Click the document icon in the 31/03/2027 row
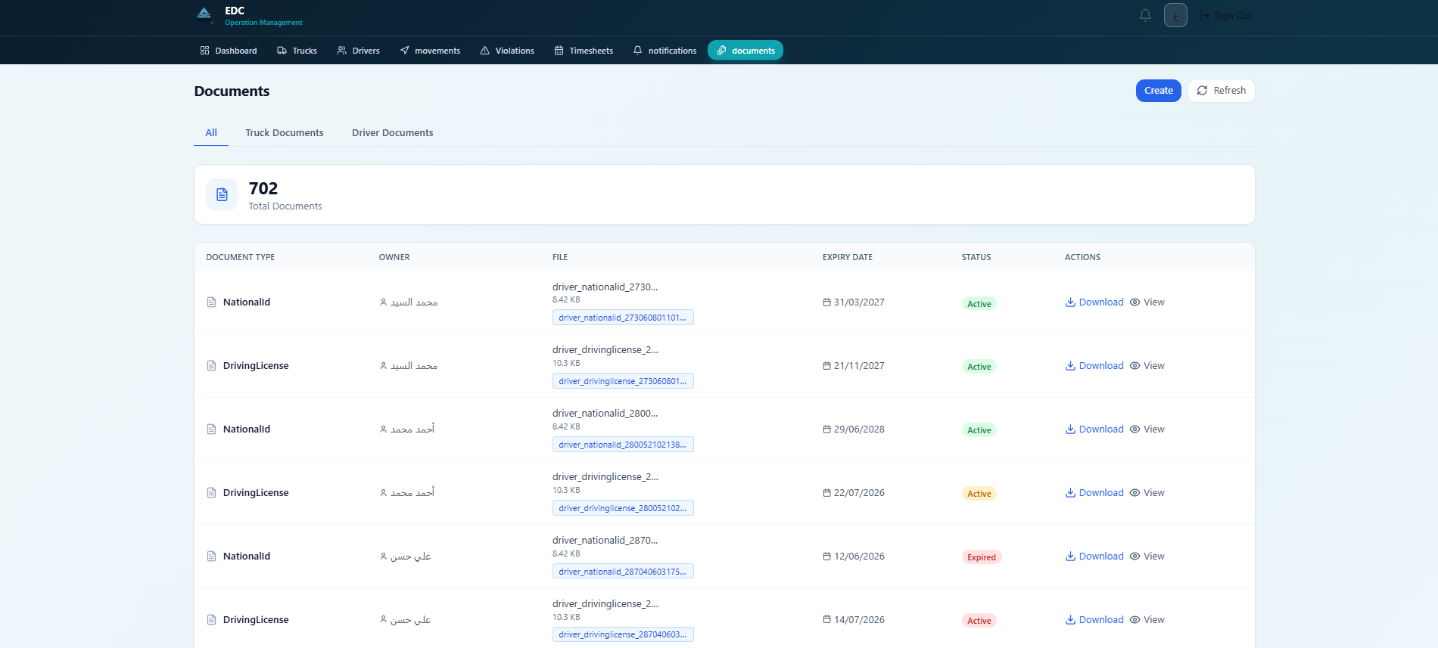The image size is (1438, 648). point(212,302)
